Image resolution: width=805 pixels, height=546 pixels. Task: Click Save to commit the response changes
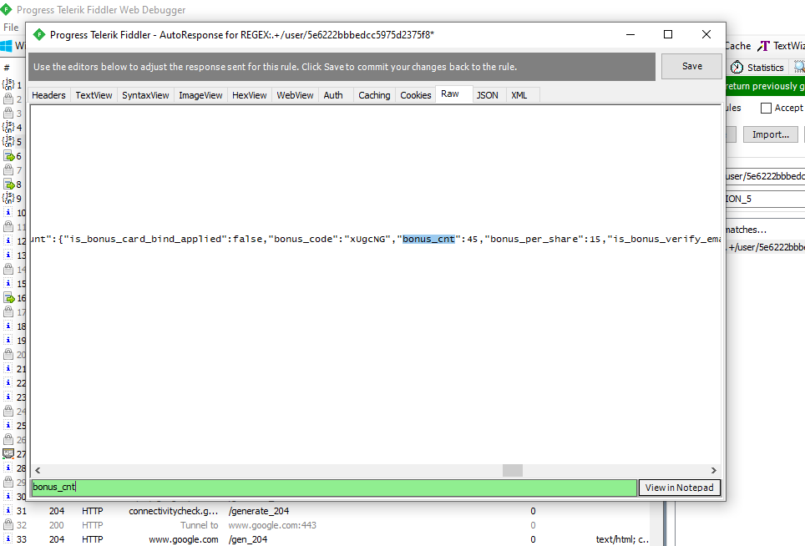coord(691,66)
